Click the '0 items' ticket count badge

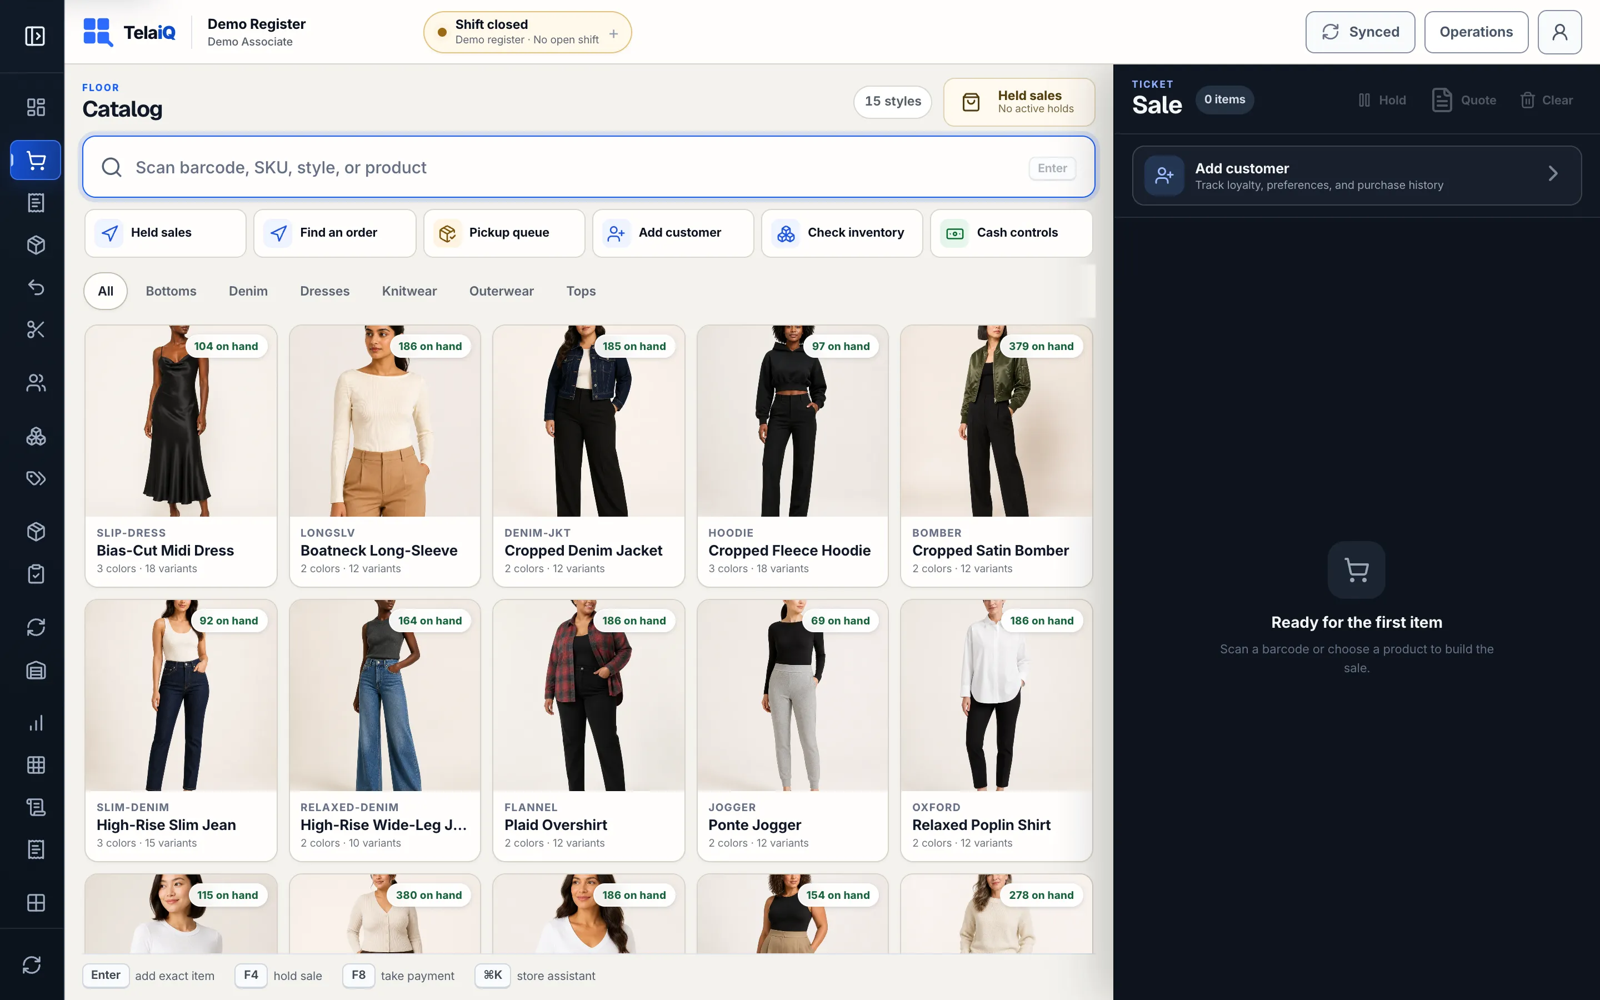click(1224, 100)
